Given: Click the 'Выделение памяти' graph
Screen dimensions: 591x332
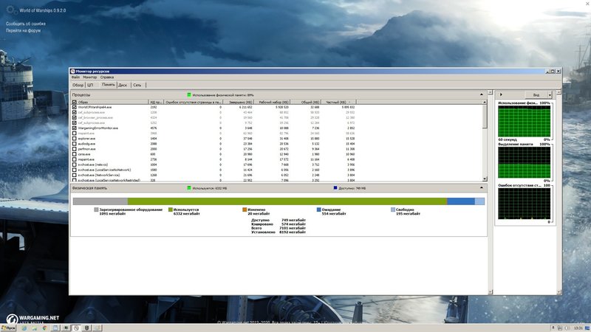Looking at the screenshot, I should [524, 162].
